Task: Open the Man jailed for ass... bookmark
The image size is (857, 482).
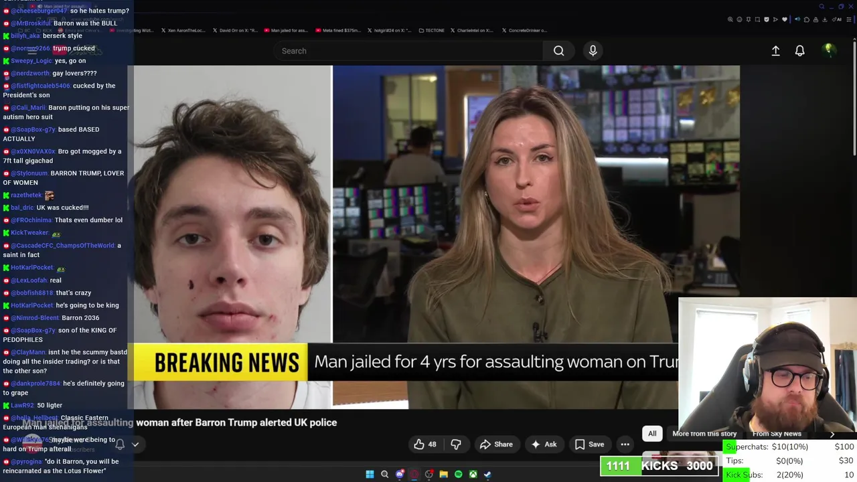Action: [x=286, y=30]
